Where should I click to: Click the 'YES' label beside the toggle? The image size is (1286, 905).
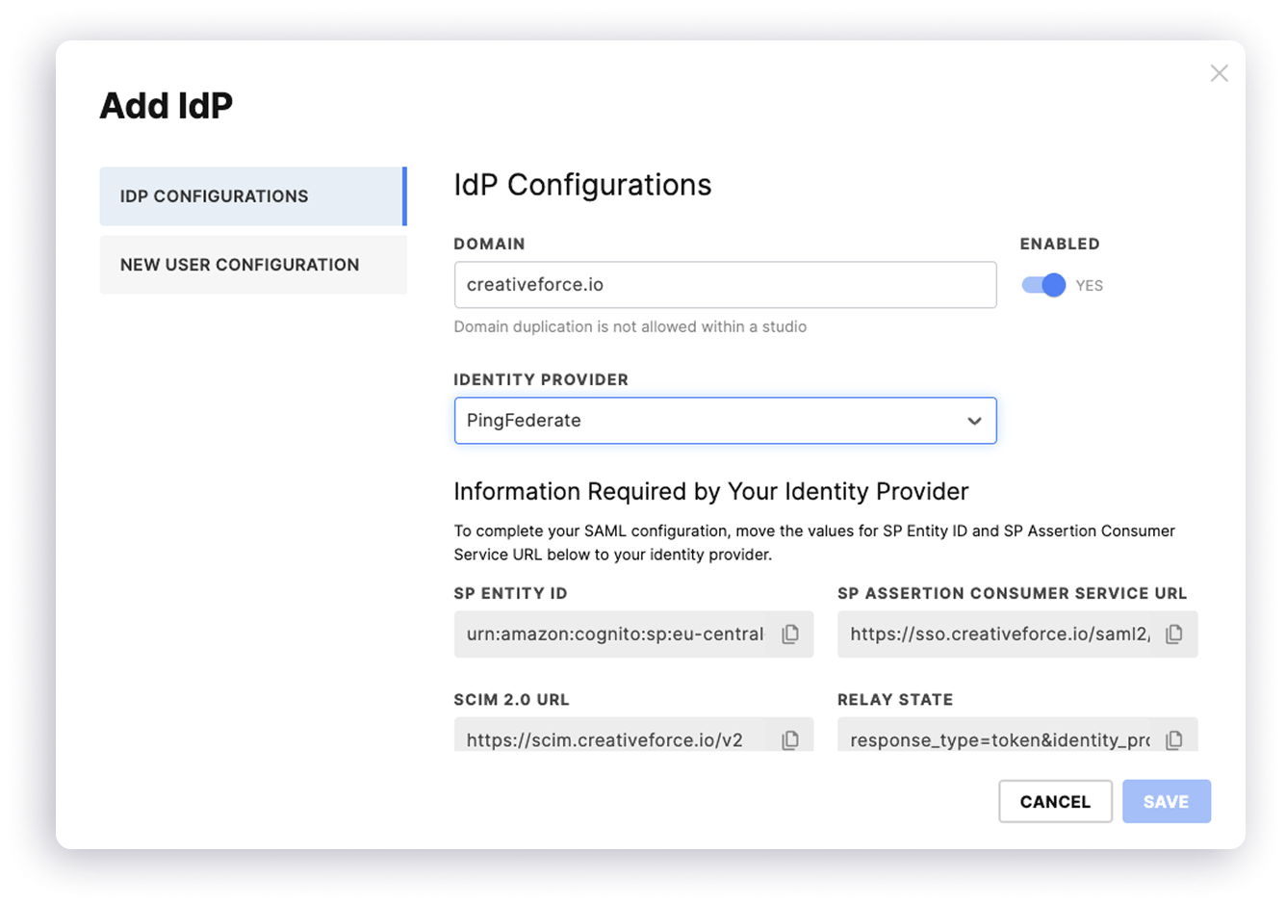coord(1090,286)
